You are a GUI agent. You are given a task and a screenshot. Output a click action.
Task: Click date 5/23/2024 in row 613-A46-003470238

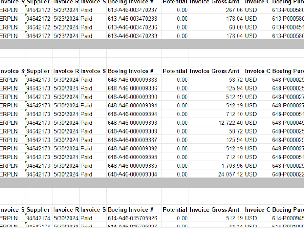click(x=66, y=19)
